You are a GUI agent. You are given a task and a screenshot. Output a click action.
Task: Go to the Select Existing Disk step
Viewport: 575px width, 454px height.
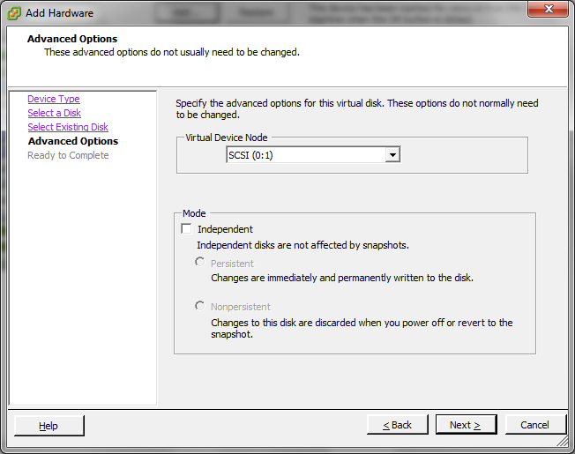tap(68, 127)
